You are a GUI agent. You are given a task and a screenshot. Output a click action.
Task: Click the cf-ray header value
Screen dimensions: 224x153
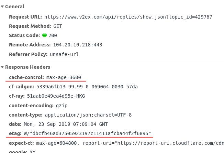pos(56,96)
